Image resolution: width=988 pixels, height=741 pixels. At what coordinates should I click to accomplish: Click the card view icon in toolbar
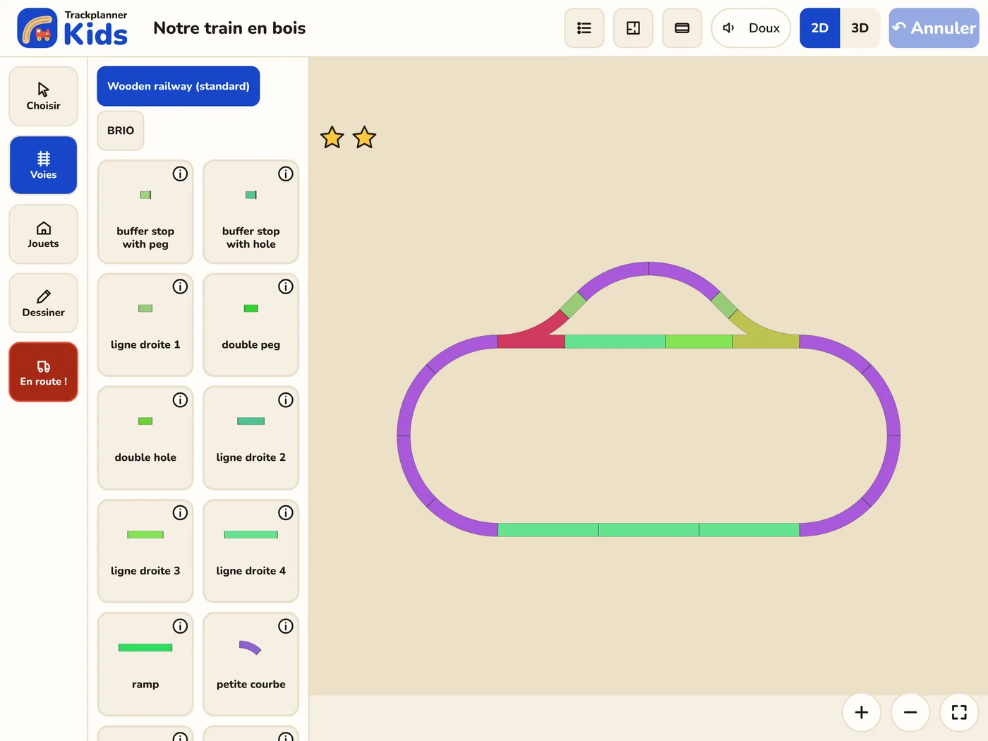682,28
